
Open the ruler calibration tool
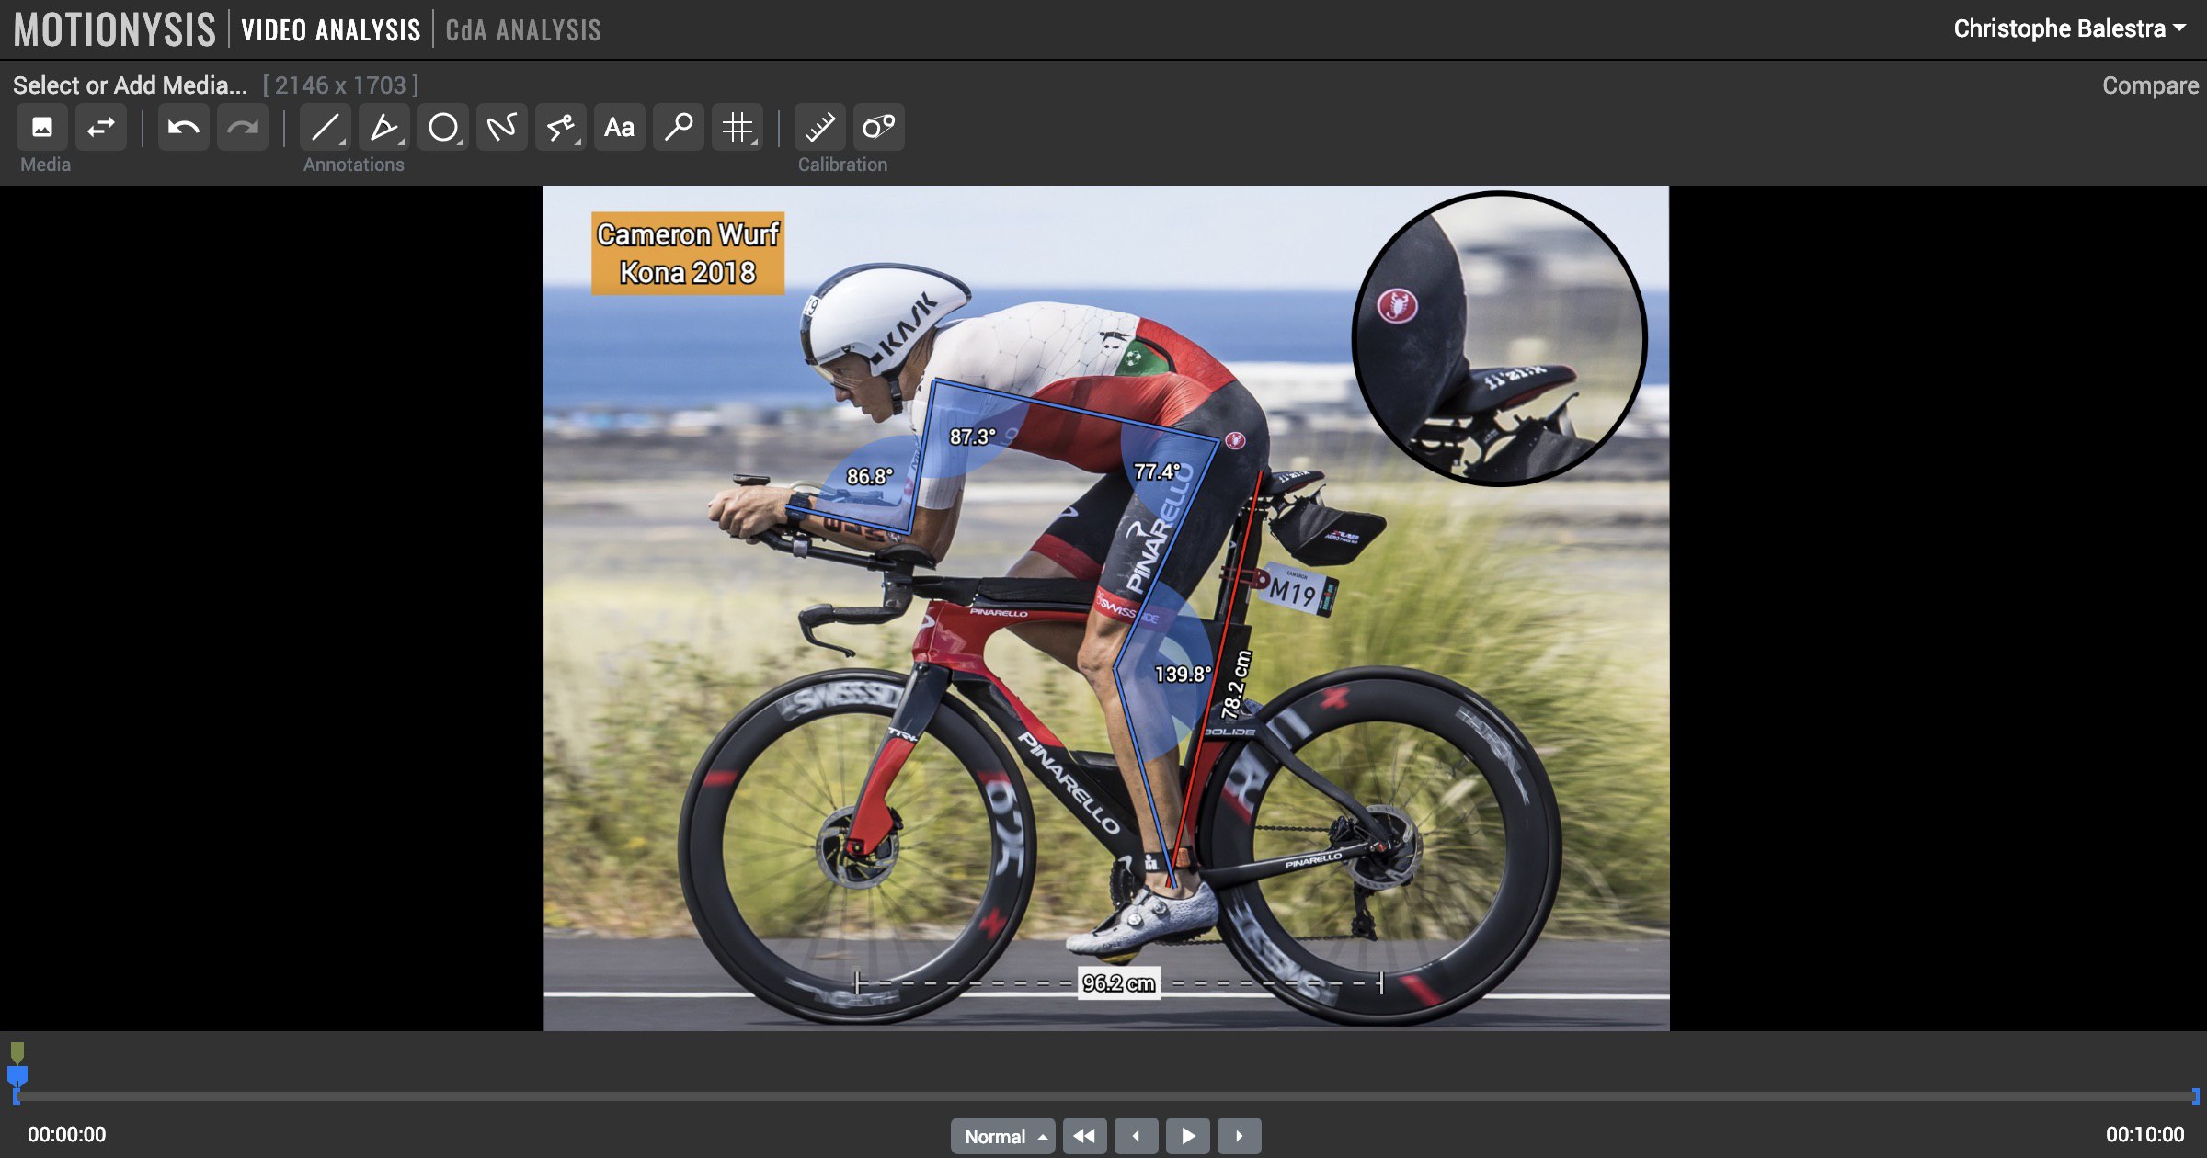[820, 127]
